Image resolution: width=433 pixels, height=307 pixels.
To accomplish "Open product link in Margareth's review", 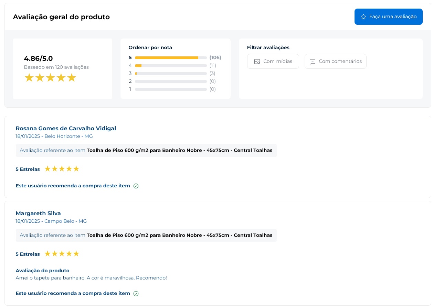I will [179, 235].
